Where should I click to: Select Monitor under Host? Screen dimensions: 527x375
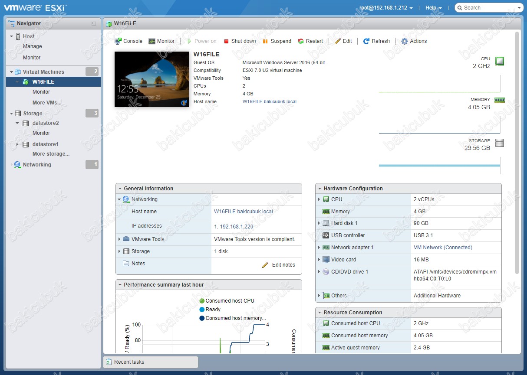tap(32, 58)
